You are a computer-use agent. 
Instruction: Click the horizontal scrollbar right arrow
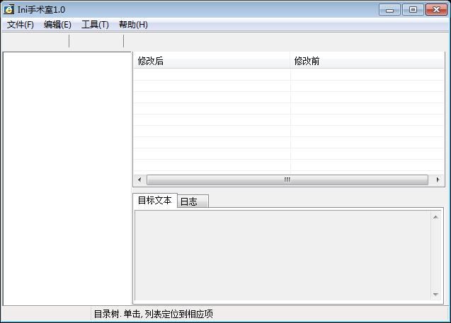click(x=439, y=180)
